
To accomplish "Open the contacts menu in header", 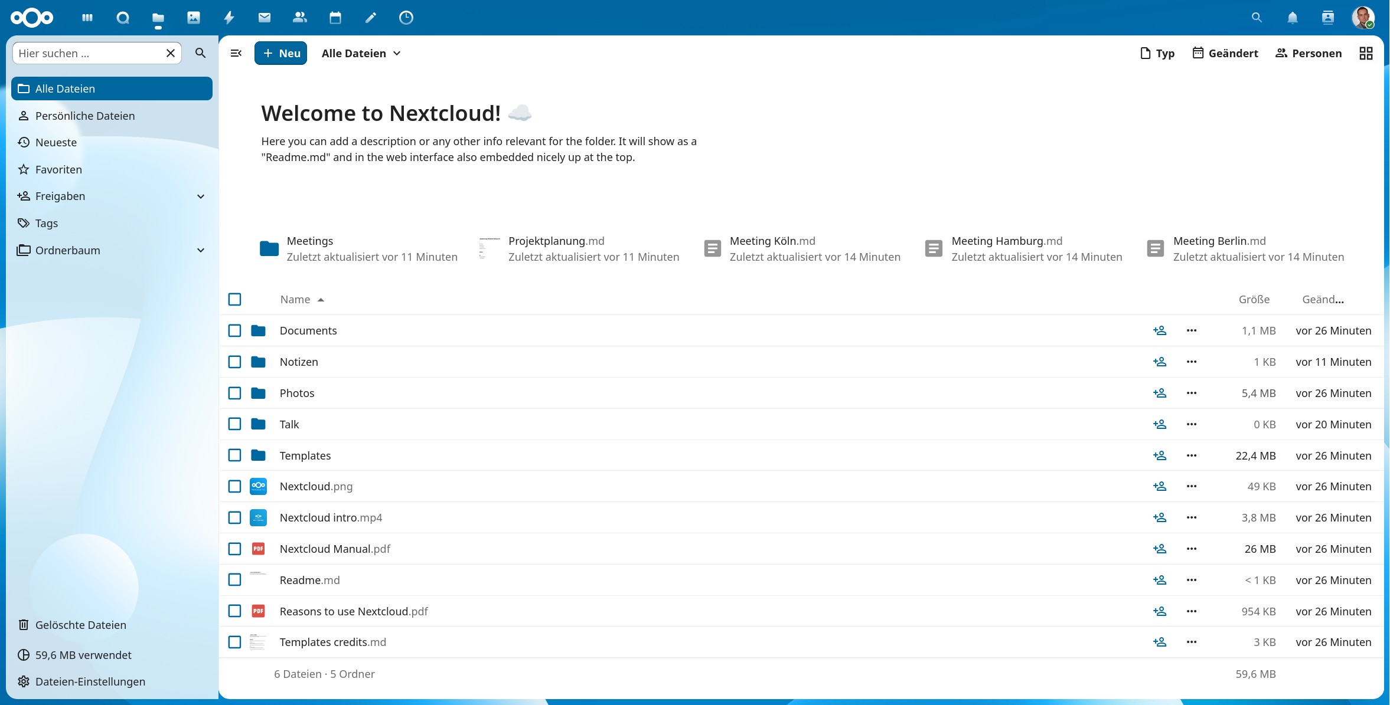I will point(1328,18).
